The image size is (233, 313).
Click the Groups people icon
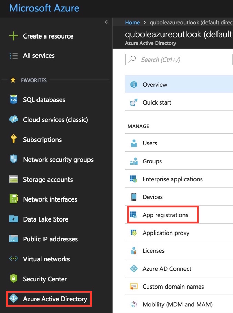[134, 161]
